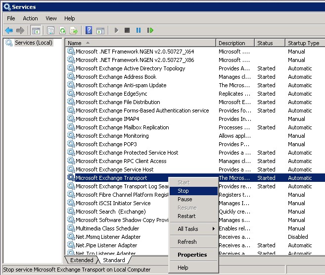Image resolution: width=325 pixels, height=275 pixels.
Task: Click the Properties toolbar icon
Action: (50, 30)
